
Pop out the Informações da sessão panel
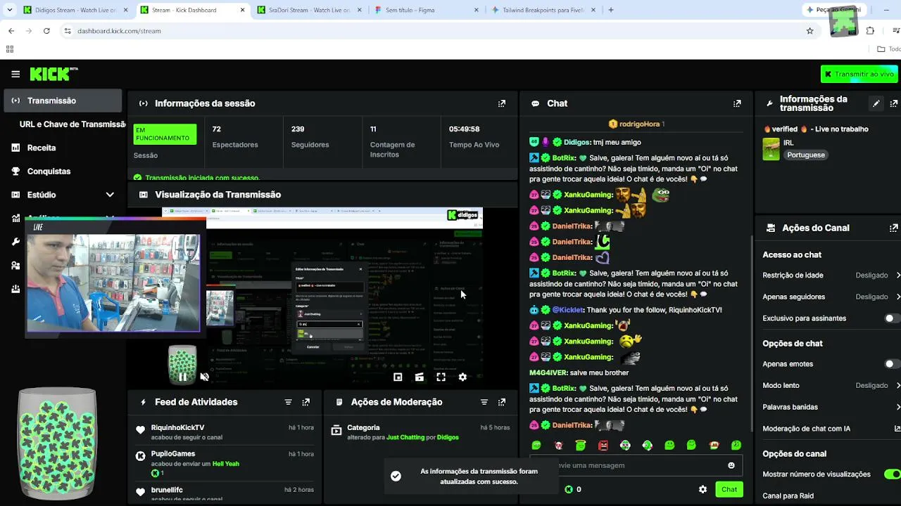click(x=502, y=103)
